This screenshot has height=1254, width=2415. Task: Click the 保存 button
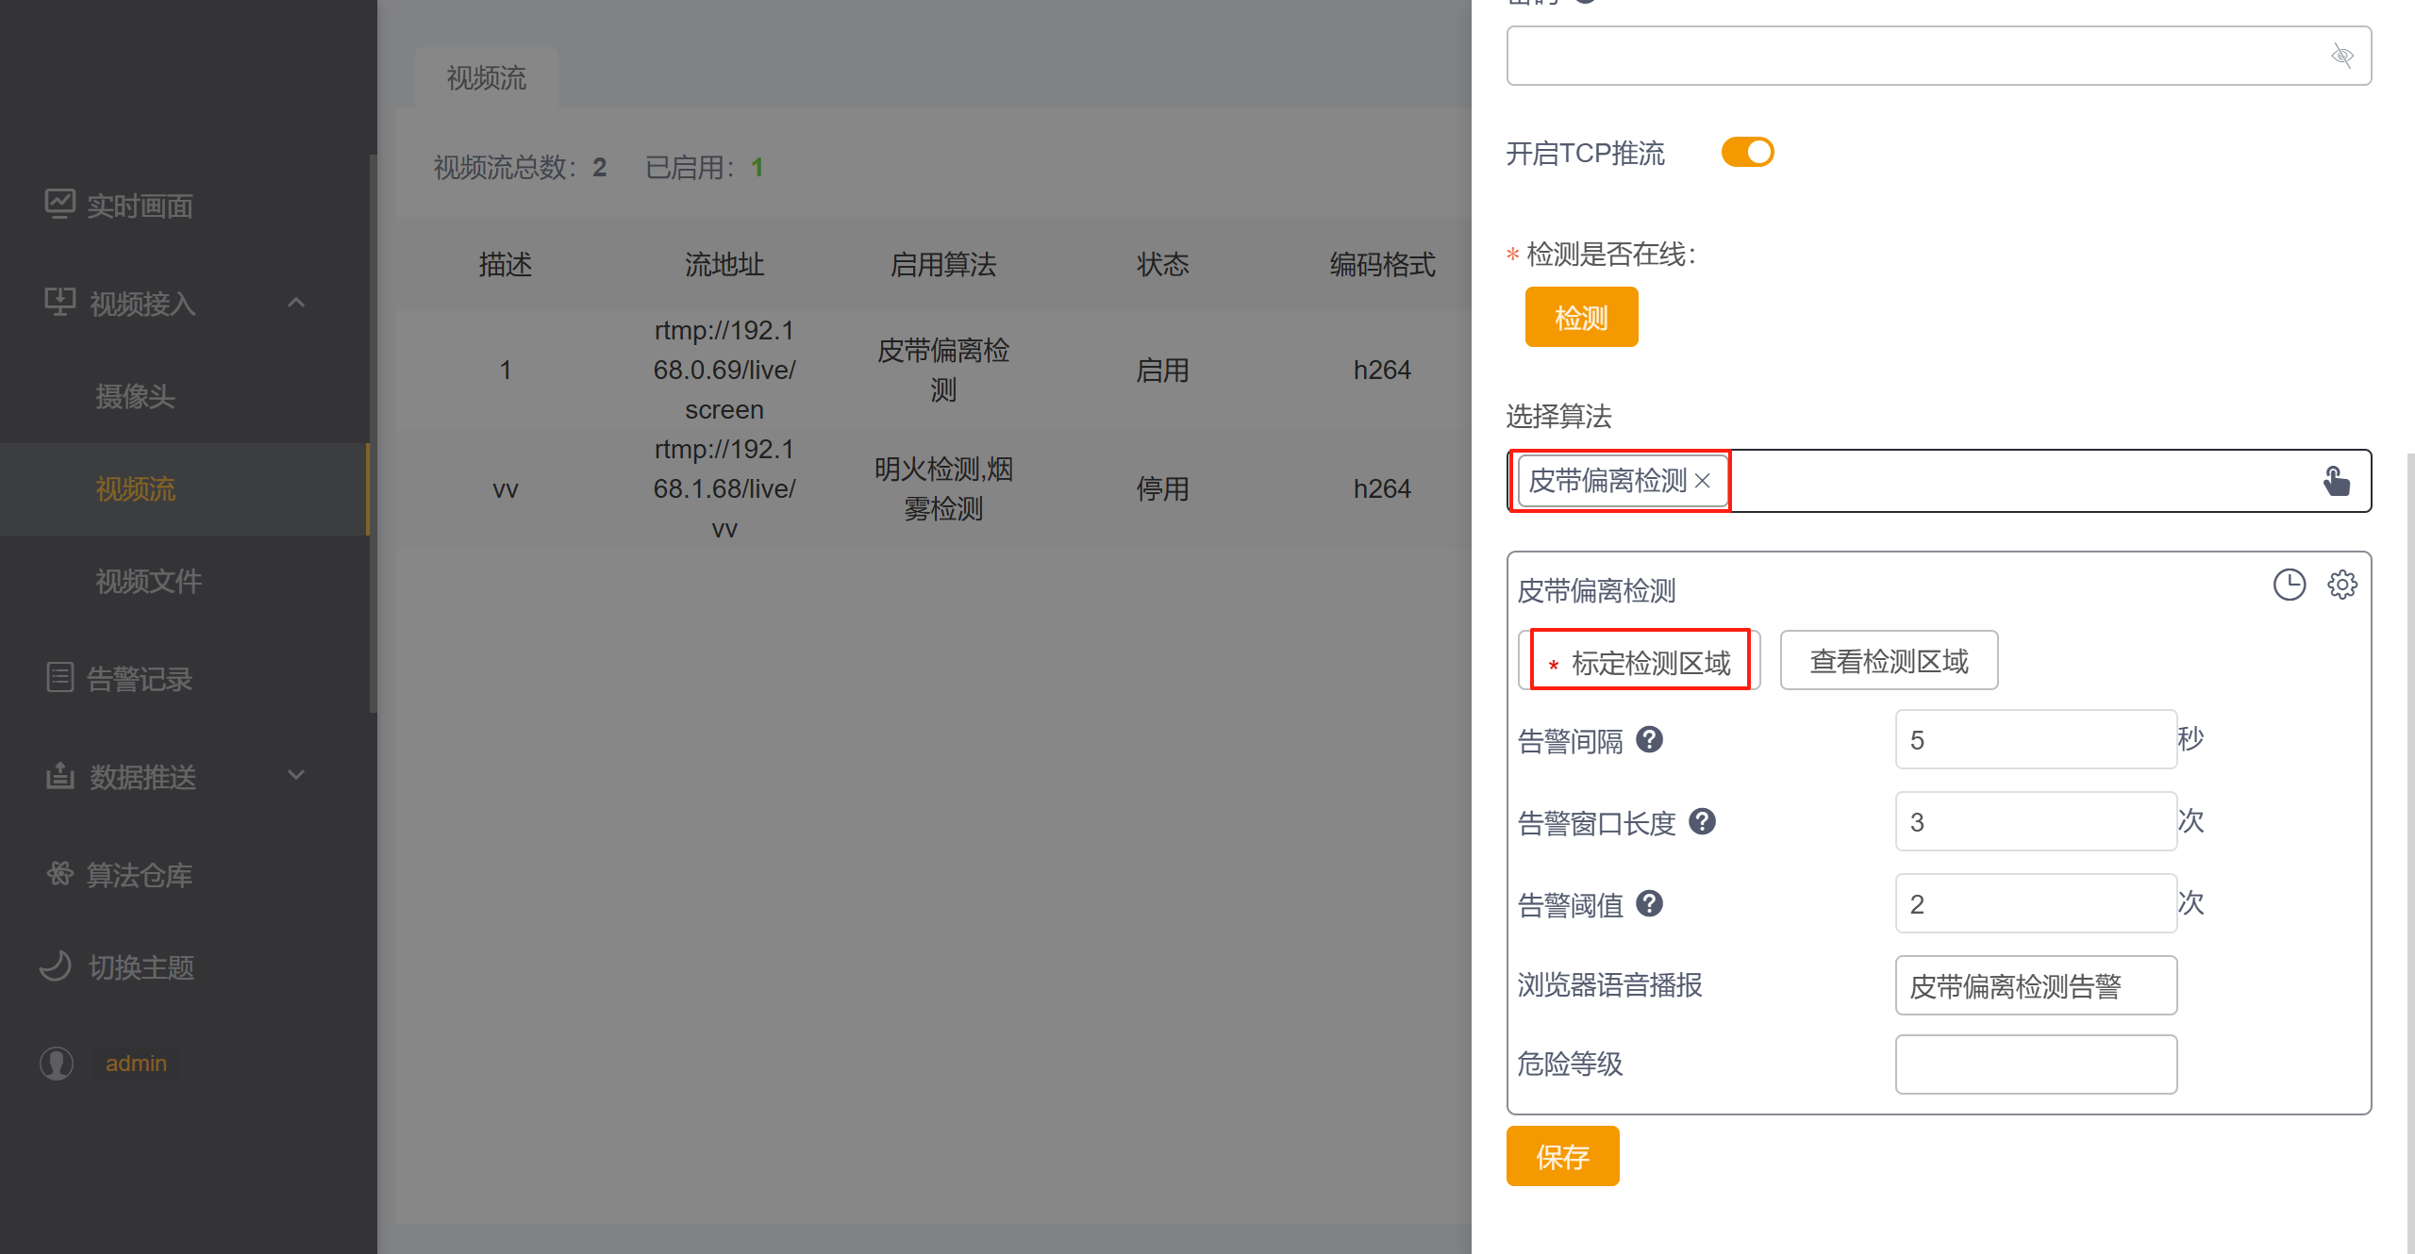pos(1562,1156)
